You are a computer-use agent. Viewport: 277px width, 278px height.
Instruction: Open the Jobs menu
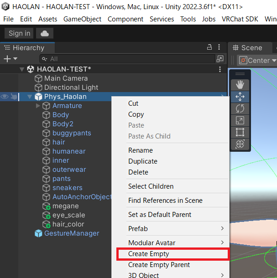coord(209,19)
